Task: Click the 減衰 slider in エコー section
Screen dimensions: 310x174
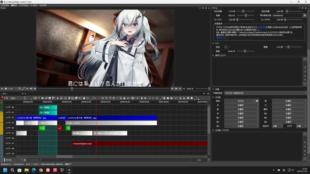Action: point(245,51)
